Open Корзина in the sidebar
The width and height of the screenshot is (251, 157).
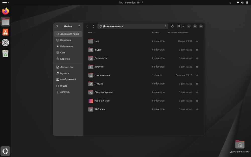point(68,59)
